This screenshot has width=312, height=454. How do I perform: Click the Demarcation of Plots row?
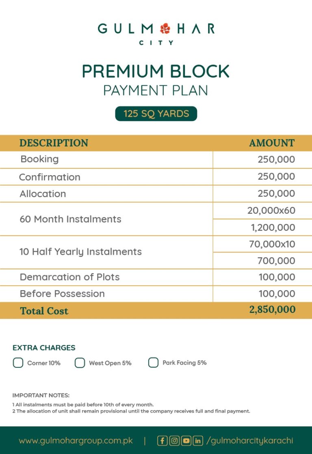[x=69, y=277]
